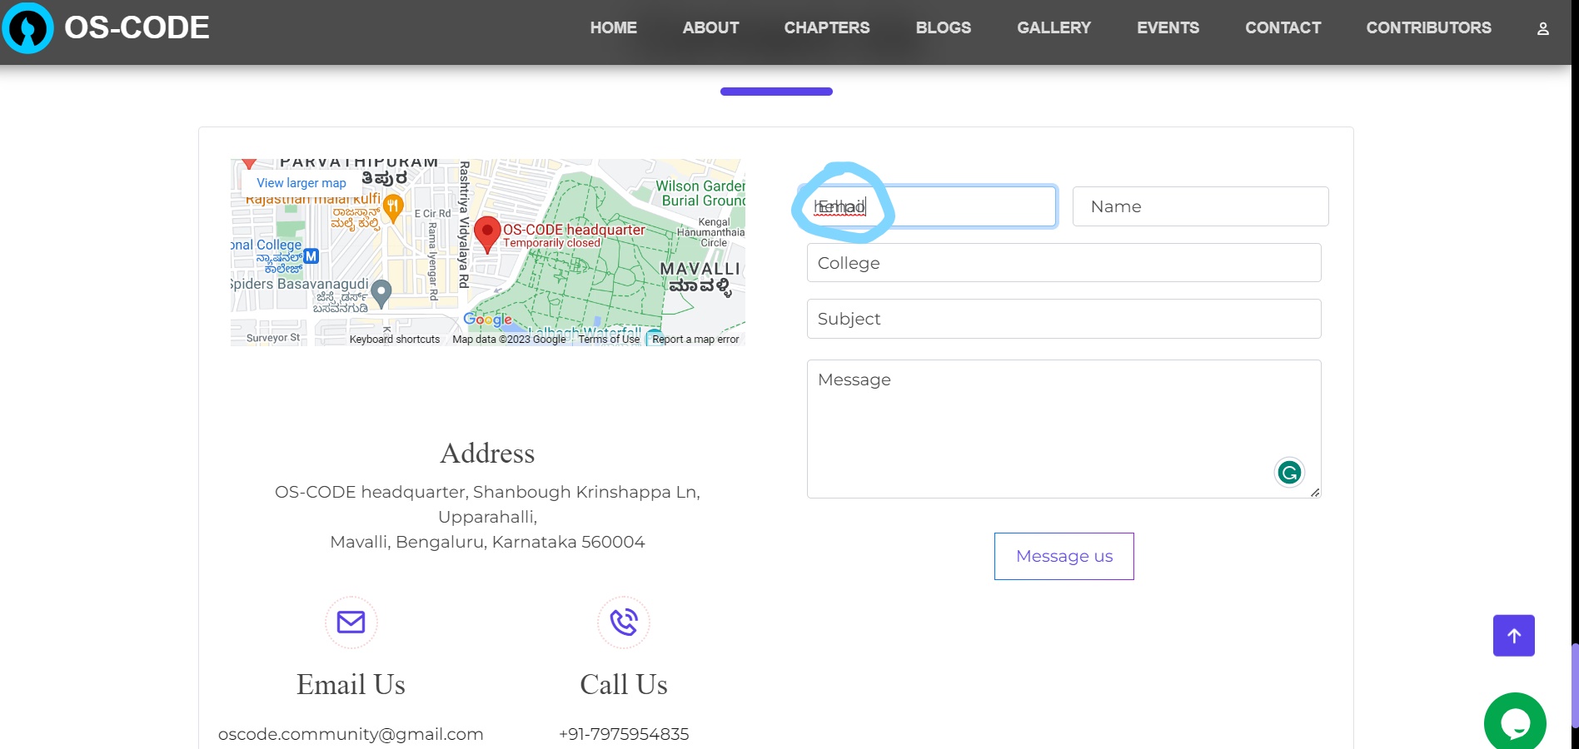Click the Google logo on the map

click(490, 320)
